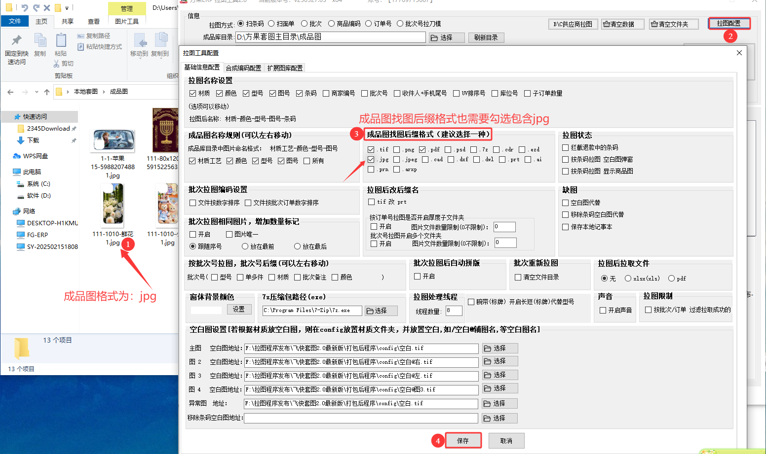Click the undo icon in Explorer title bar
Screen dimensions: 766x454
tap(25, 8)
